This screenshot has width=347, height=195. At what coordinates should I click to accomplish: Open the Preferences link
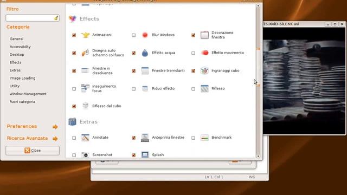22,126
